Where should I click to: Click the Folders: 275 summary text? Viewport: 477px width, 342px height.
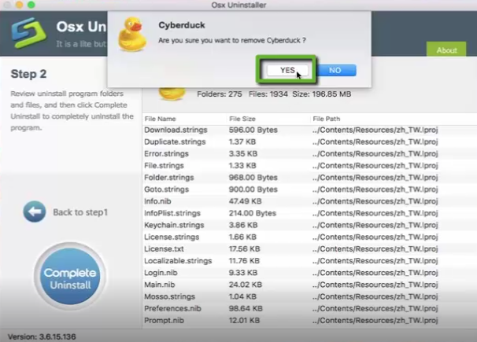[x=220, y=94]
